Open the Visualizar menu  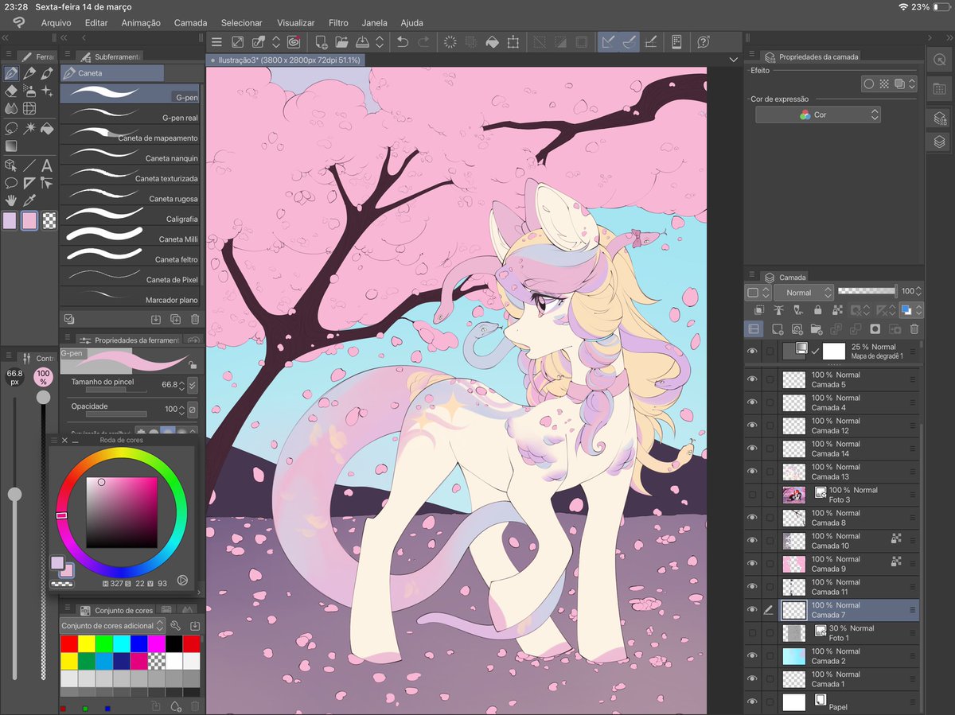click(295, 23)
